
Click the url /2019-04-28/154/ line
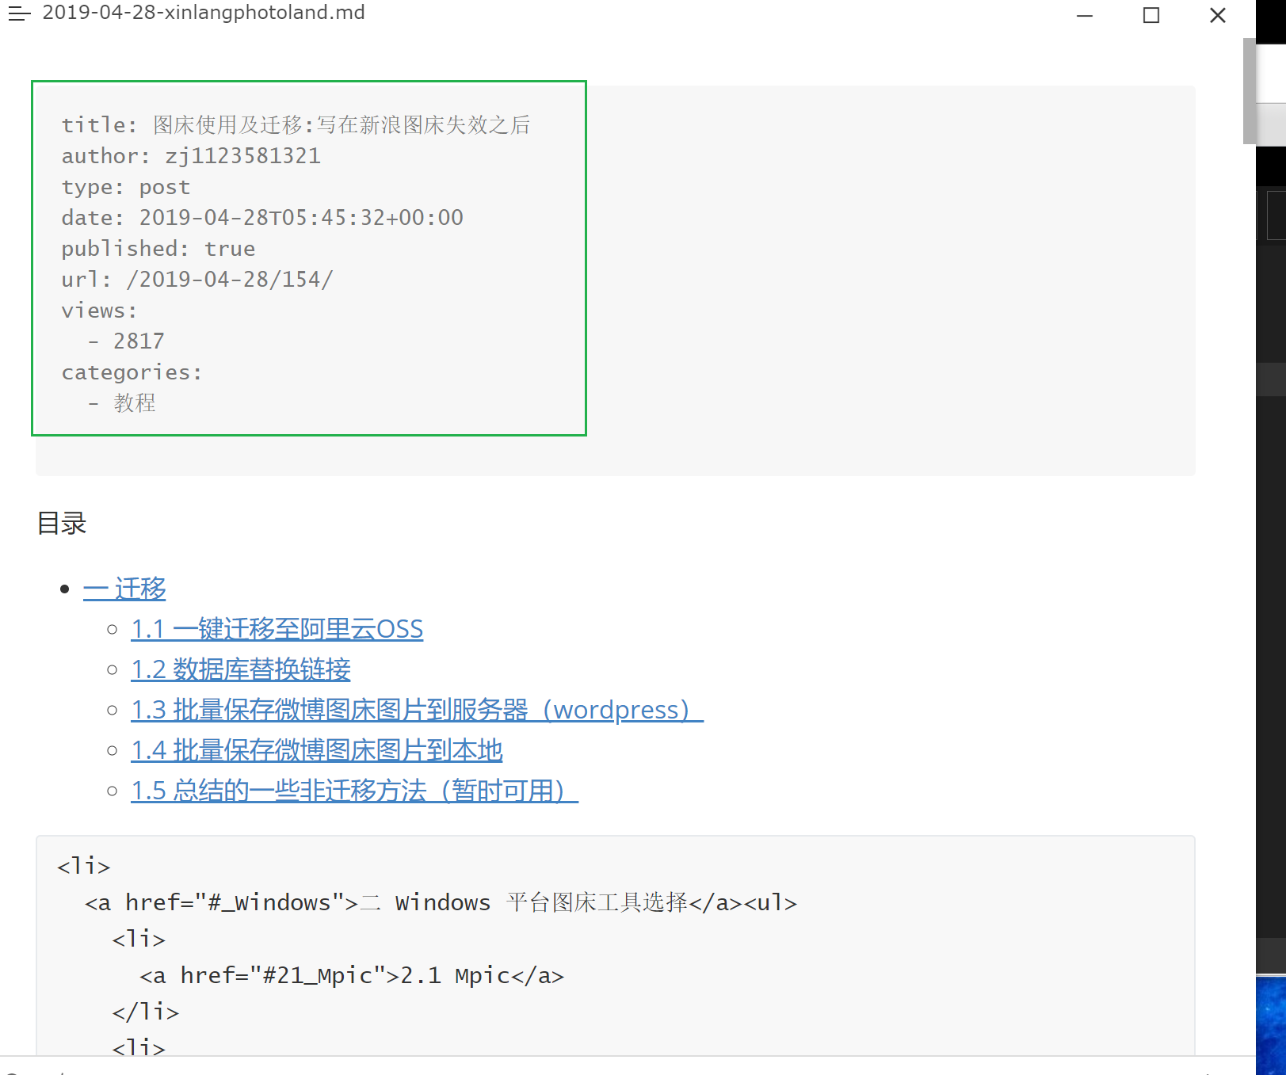pos(197,280)
